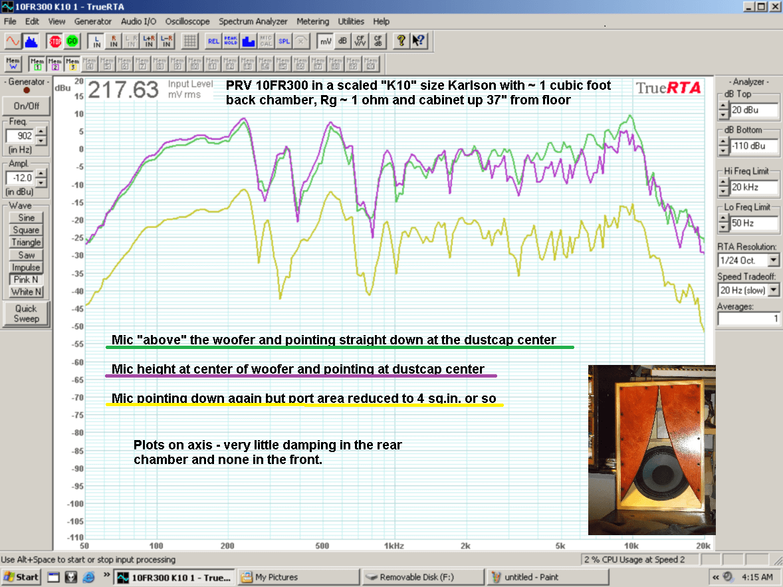Screen dimensions: 783x587
Task: Select the L IN input icon
Action: click(96, 41)
